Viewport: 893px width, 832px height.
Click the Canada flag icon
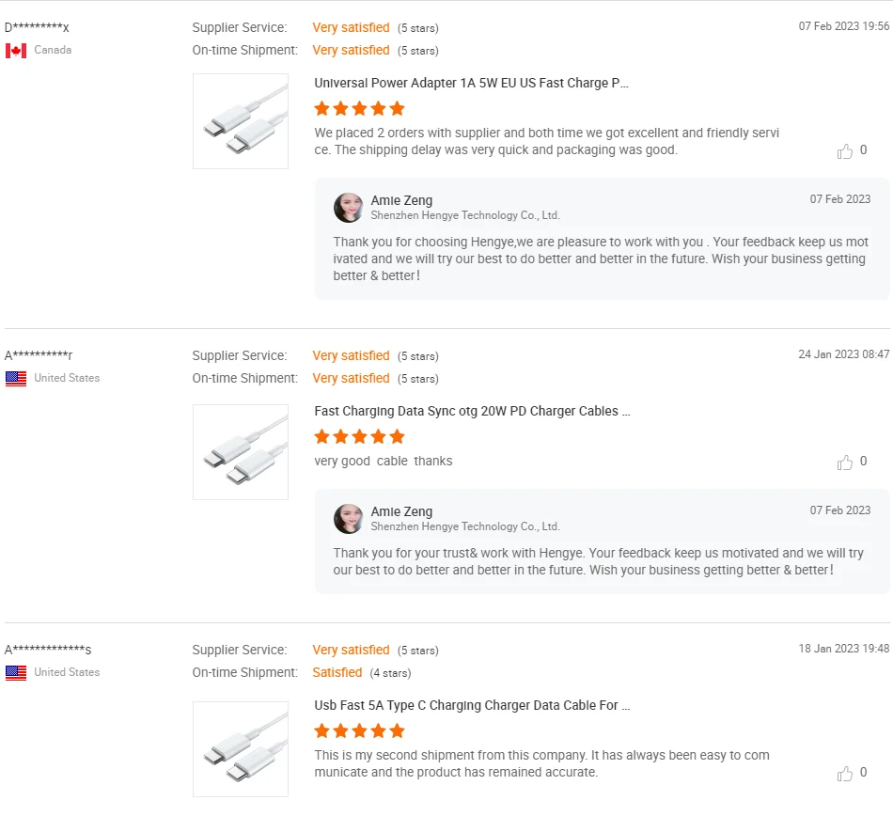click(16, 51)
